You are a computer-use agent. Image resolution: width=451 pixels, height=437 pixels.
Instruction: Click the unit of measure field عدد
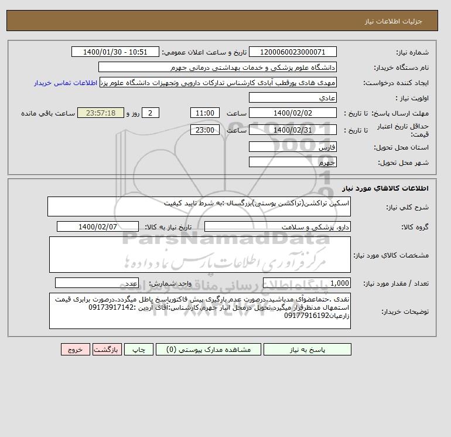point(97,283)
